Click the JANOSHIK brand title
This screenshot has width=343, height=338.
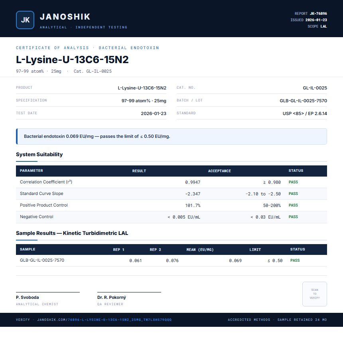65,17
